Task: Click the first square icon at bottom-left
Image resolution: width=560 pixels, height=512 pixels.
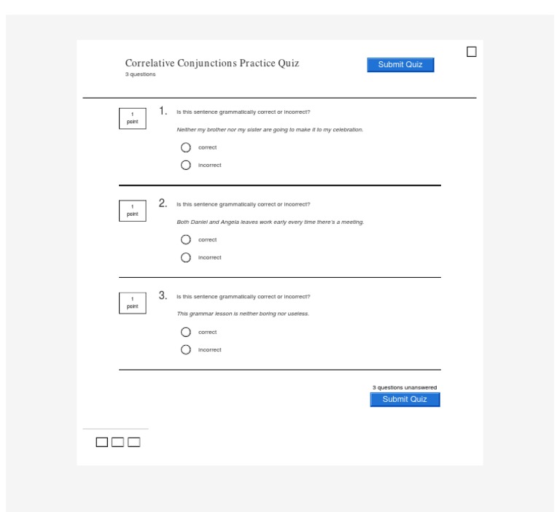Action: 101,442
